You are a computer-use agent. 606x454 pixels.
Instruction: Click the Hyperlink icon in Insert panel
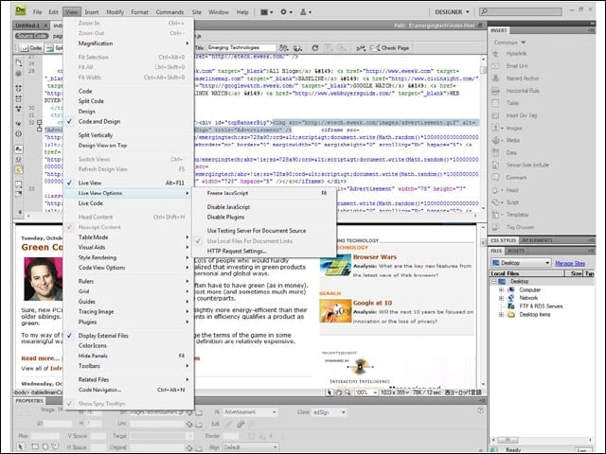pyautogui.click(x=496, y=54)
